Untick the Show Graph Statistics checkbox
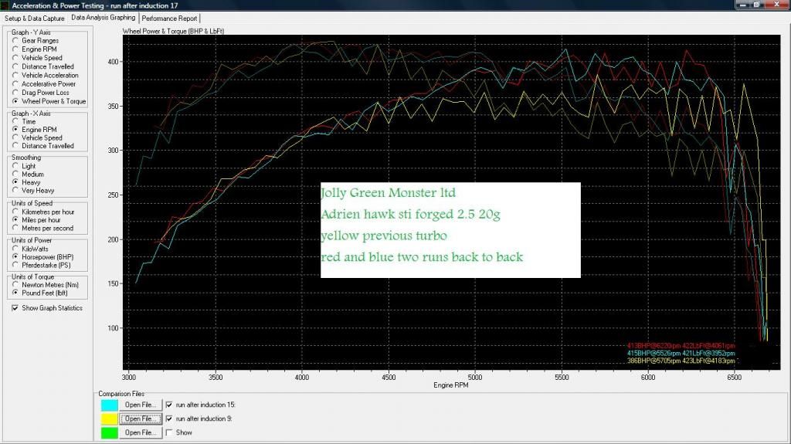This screenshot has height=444, width=791. (x=15, y=308)
